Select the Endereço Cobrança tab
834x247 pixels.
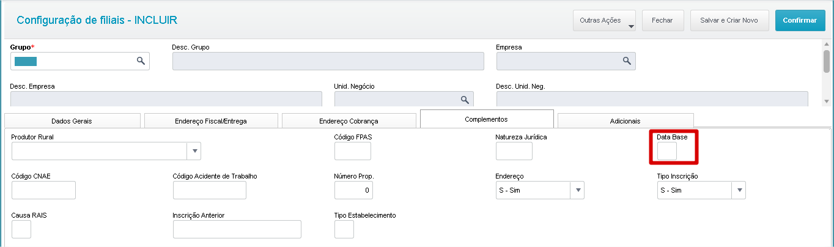point(349,121)
